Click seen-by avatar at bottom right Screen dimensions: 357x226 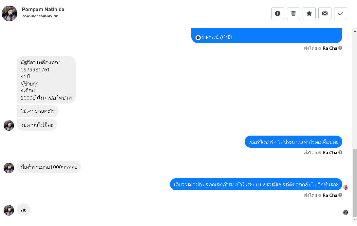pyautogui.click(x=346, y=212)
